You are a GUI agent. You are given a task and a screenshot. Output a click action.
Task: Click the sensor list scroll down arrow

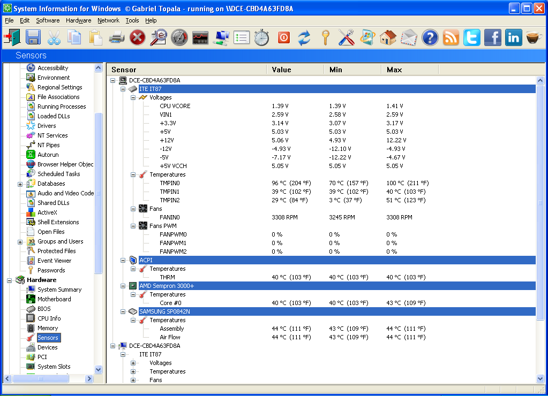pyautogui.click(x=540, y=378)
